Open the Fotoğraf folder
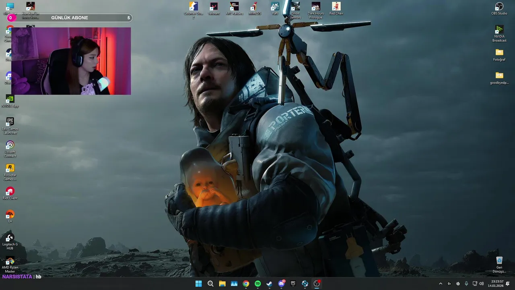515x290 pixels. pos(499,55)
